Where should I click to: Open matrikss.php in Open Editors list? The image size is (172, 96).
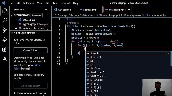30,29
